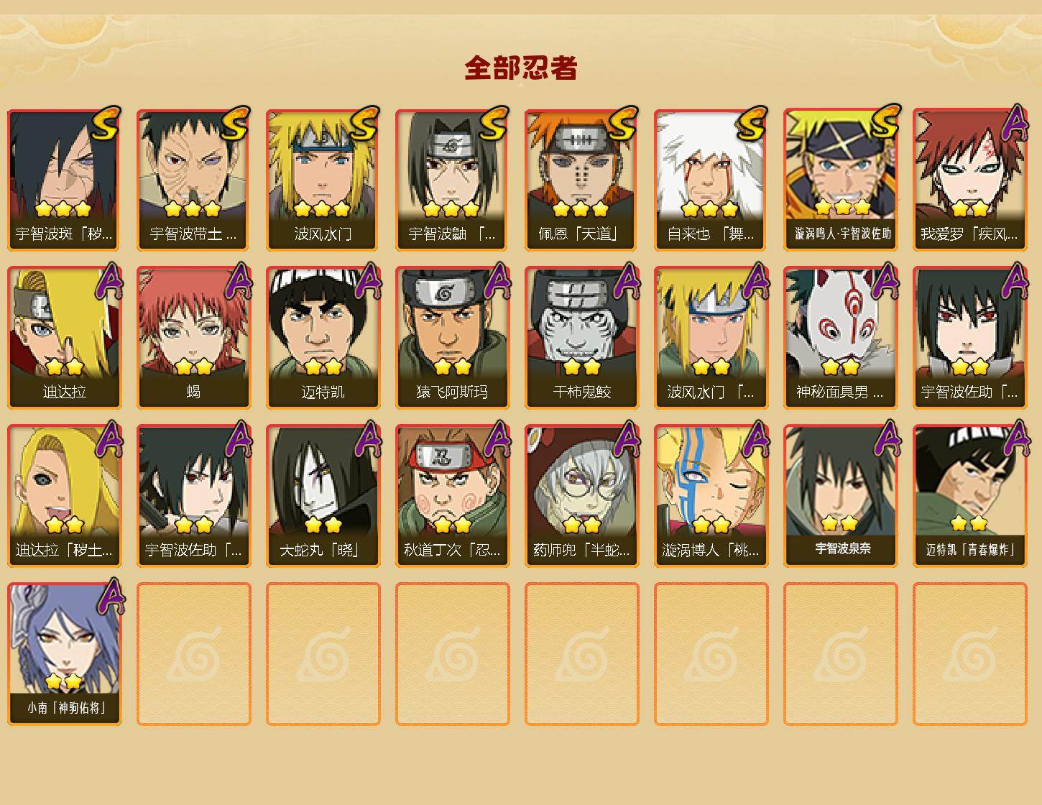The width and height of the screenshot is (1042, 805).
Task: Open the 迈特凯 ninja card
Action: tap(323, 338)
